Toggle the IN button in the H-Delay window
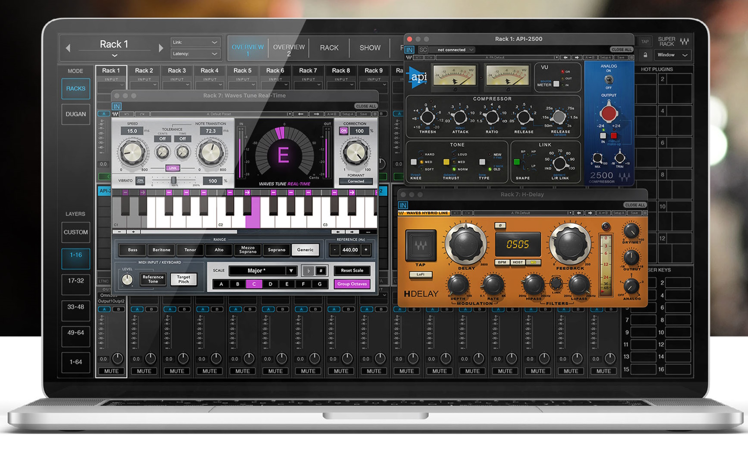This screenshot has width=748, height=454. click(403, 205)
